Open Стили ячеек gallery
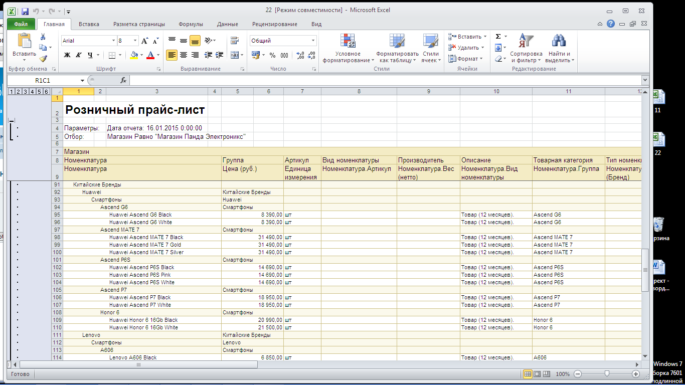The image size is (685, 385). tap(431, 49)
